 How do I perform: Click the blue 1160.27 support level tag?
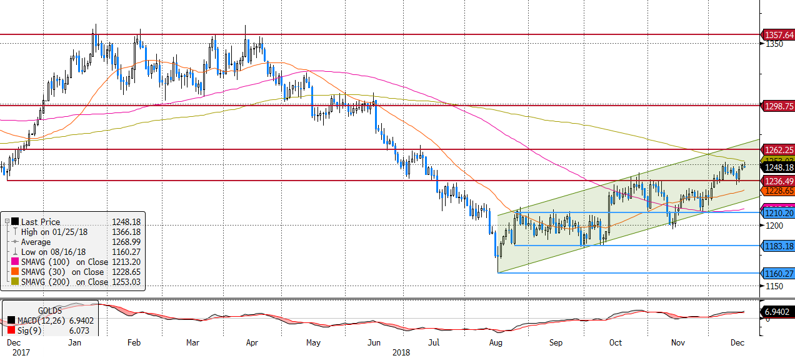(778, 273)
